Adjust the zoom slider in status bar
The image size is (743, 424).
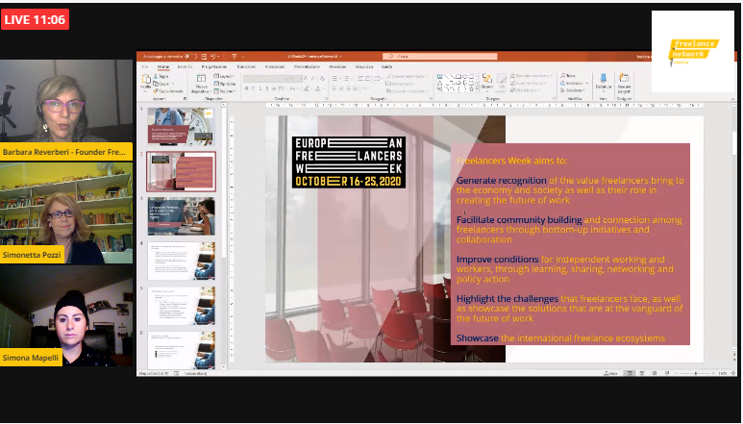696,373
